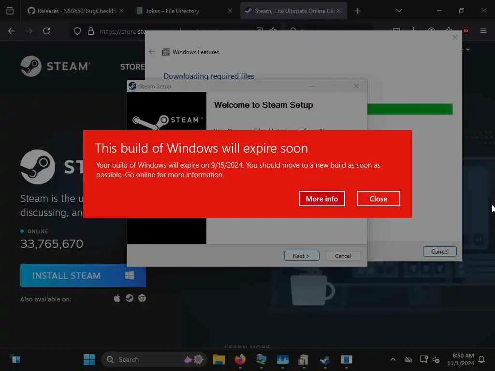Click the site security padlock icon

[91, 31]
